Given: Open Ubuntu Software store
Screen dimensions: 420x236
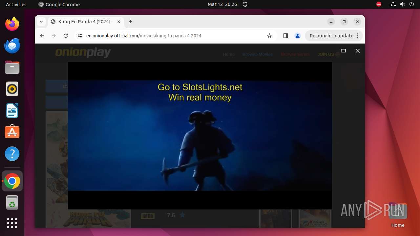Looking at the screenshot, I should point(12,132).
